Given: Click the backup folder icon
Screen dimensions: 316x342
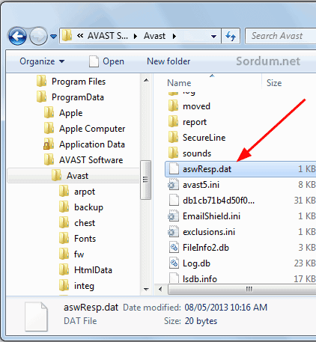Looking at the screenshot, I should pyautogui.click(x=64, y=207).
